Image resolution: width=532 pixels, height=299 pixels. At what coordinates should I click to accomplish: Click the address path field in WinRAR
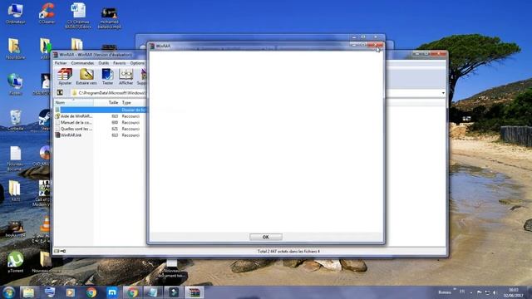click(109, 93)
